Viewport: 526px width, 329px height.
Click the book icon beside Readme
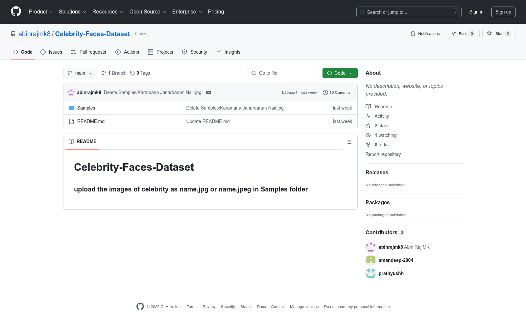pyautogui.click(x=368, y=107)
